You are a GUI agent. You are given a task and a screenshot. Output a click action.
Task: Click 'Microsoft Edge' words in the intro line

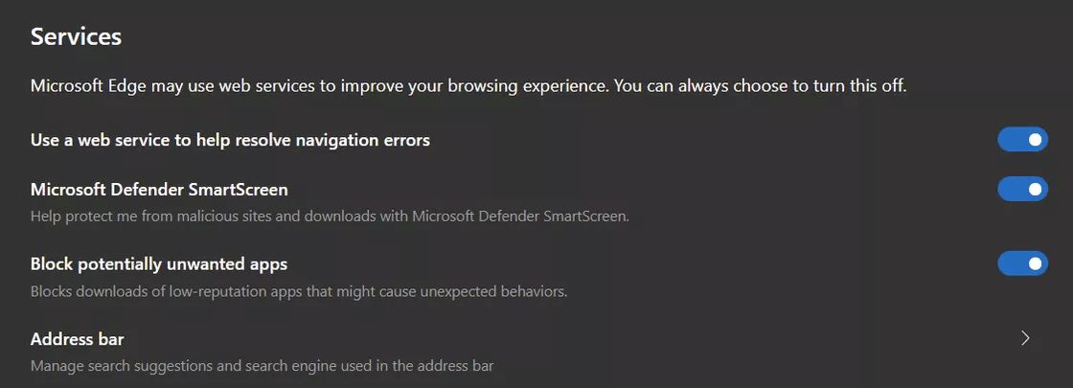pos(88,87)
